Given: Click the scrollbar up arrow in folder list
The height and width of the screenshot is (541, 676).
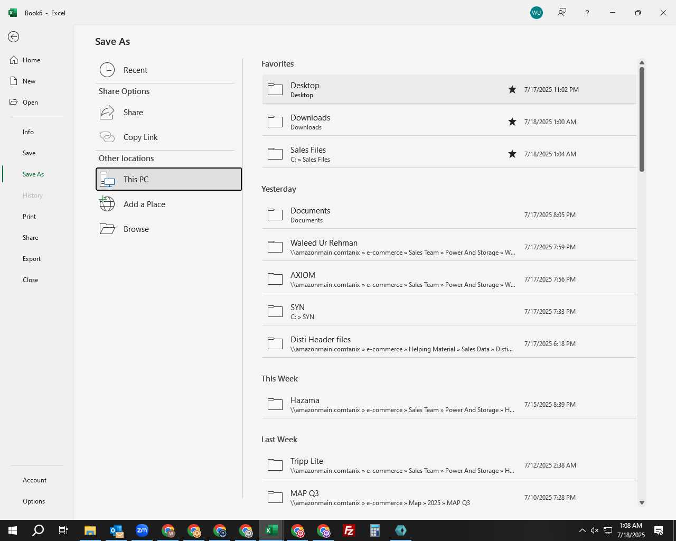Looking at the screenshot, I should [642, 62].
